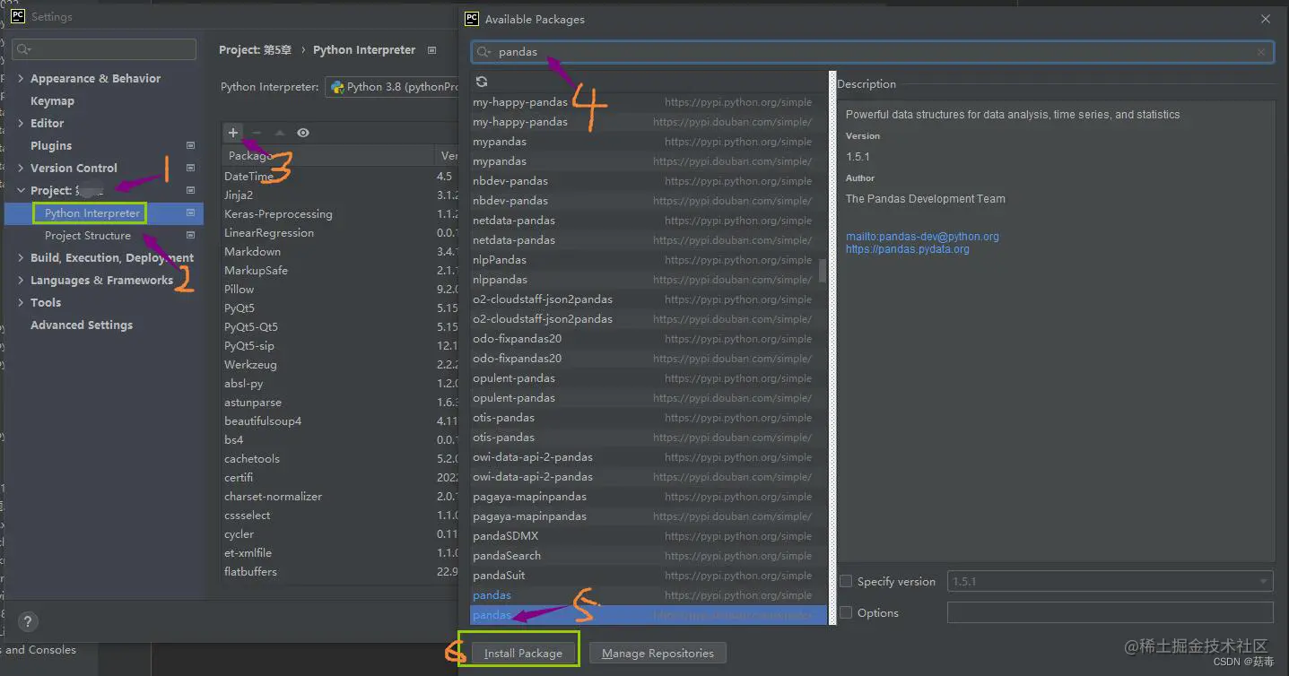Image resolution: width=1289 pixels, height=676 pixels.
Task: Click the project-level marker icon beside Version Control
Action: pyautogui.click(x=190, y=168)
